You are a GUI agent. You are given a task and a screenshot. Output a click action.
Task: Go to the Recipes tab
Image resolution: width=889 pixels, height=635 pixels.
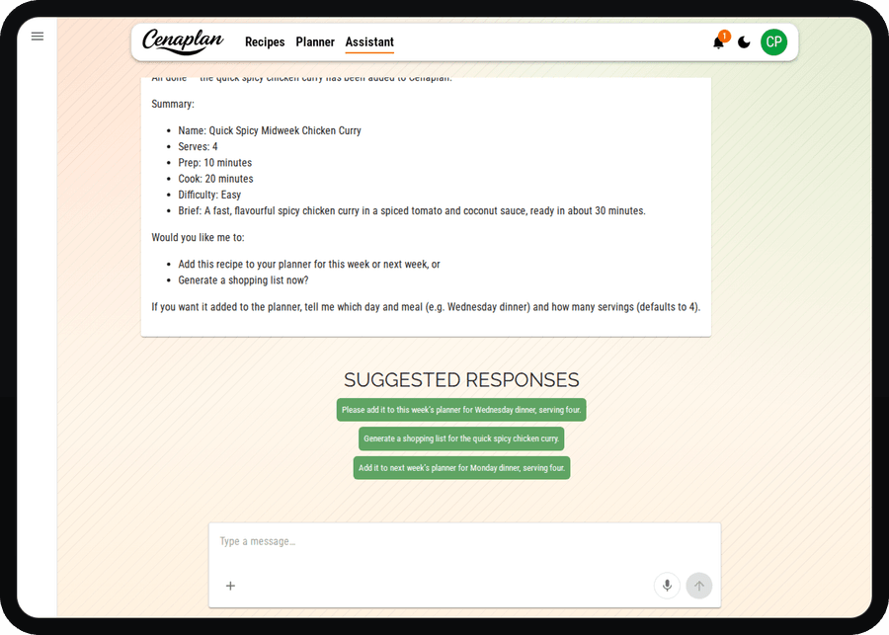click(265, 41)
